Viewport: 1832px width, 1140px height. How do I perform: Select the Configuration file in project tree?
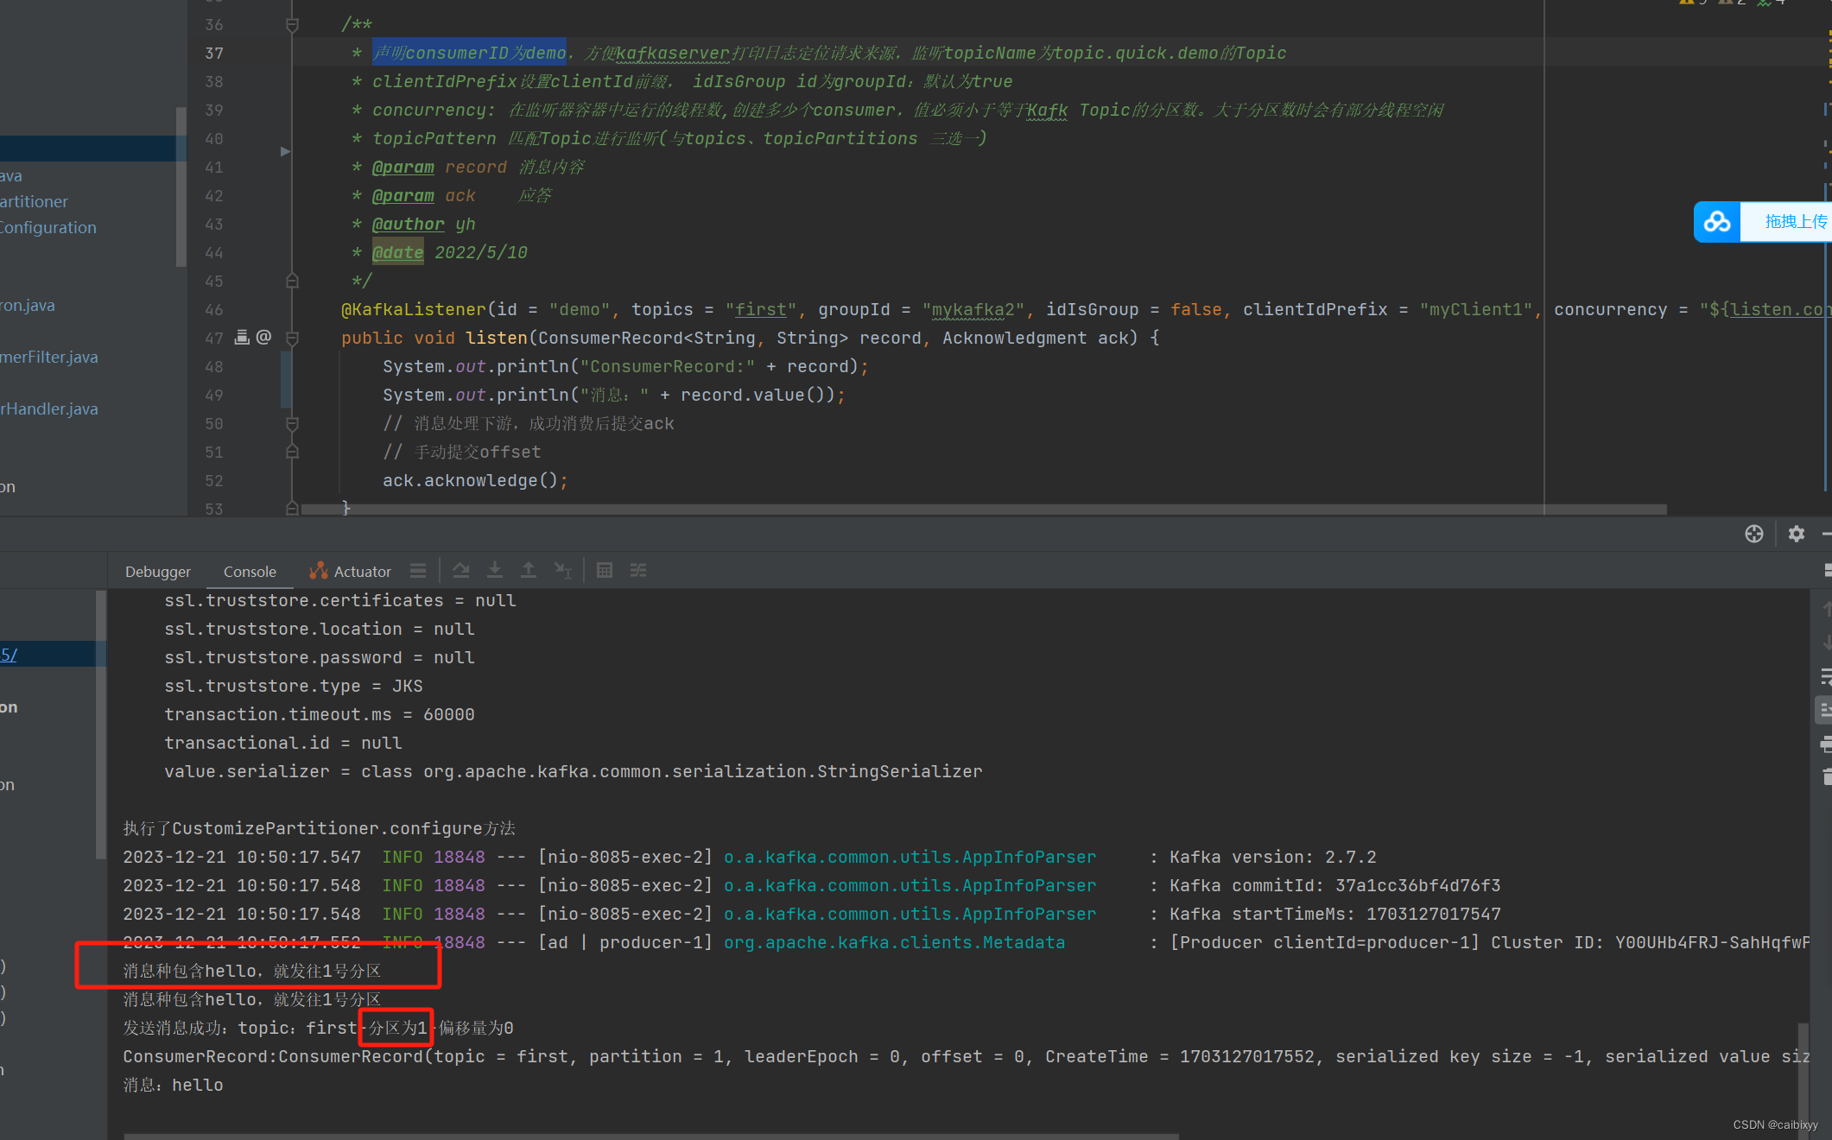click(x=48, y=227)
